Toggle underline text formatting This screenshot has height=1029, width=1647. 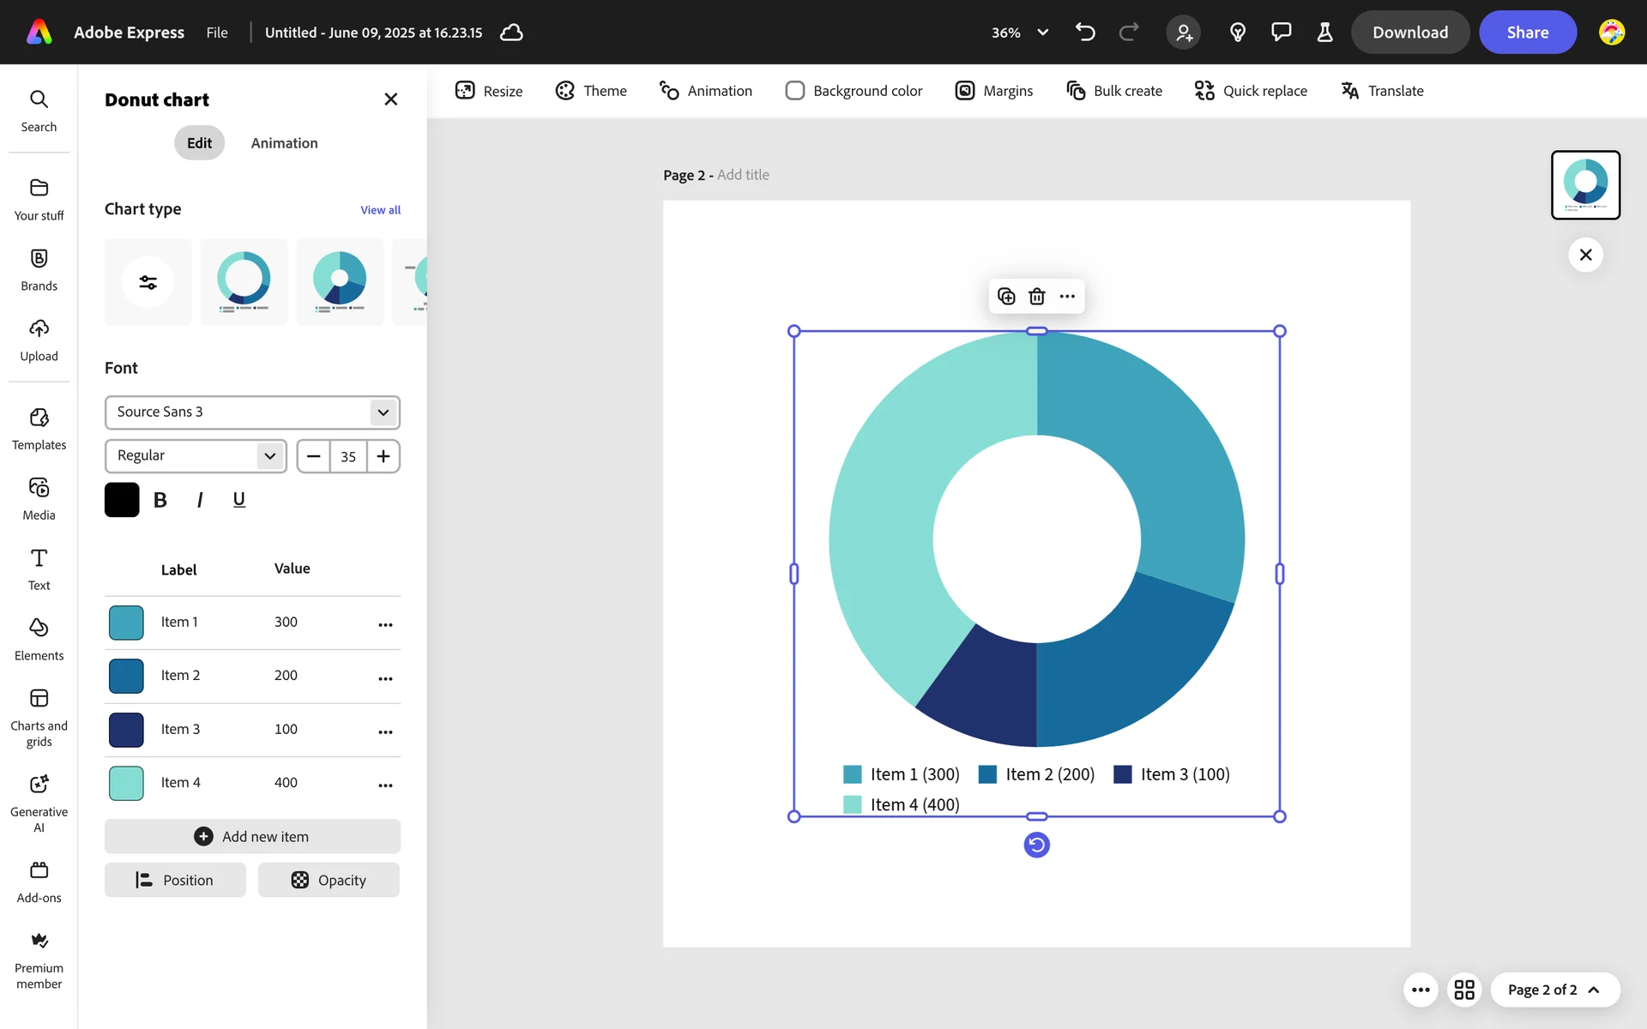click(239, 500)
